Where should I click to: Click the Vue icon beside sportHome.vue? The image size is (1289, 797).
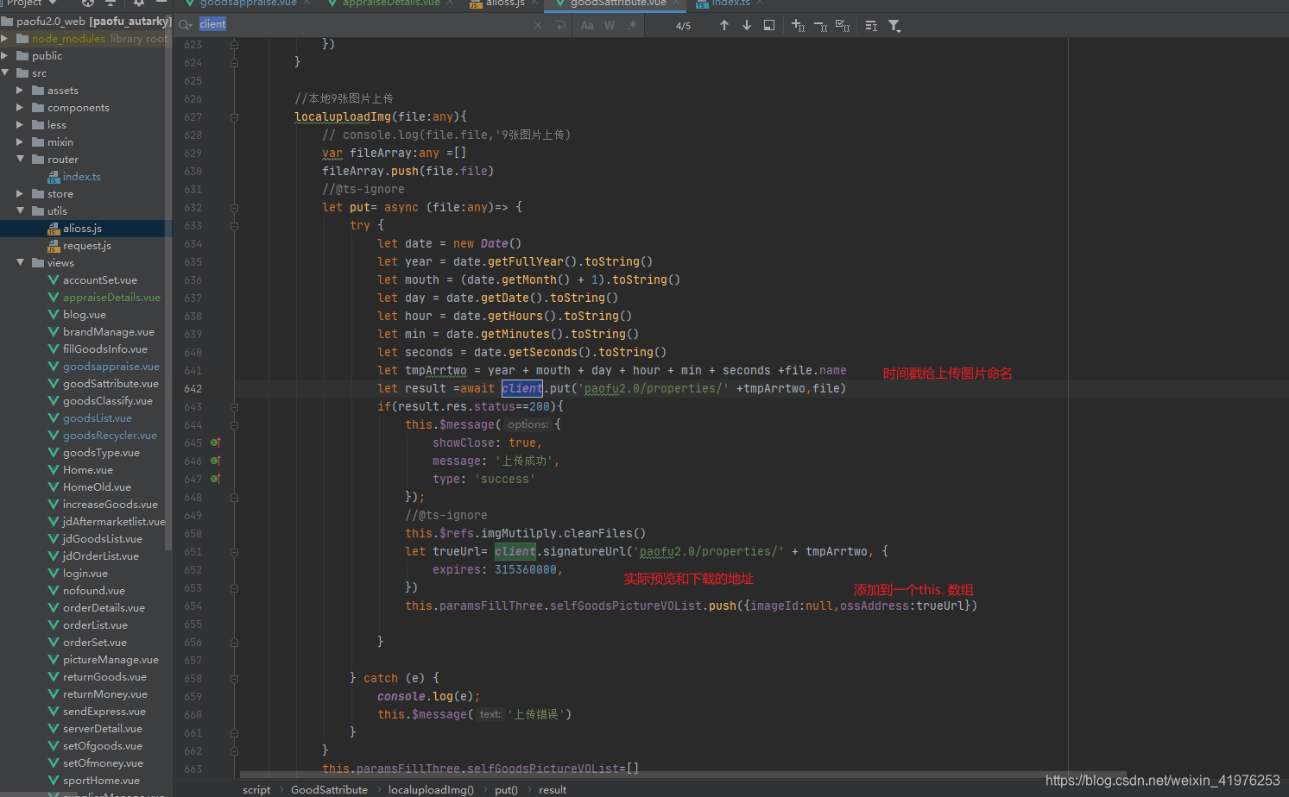click(54, 780)
